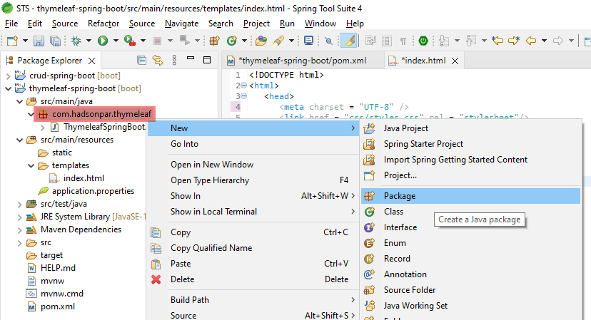Select the mvnw.cmd file
This screenshot has height=320, width=591.
(62, 294)
